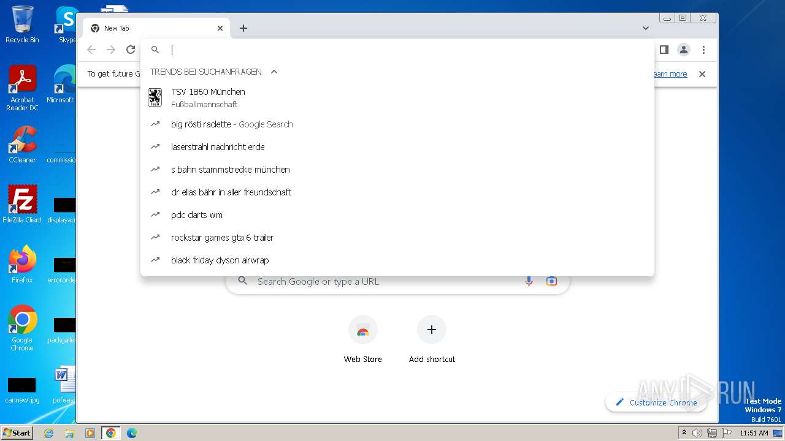Screen dimensions: 785x441
Task: Choose the laserstrahl nachricht erde suggestion
Action: (397, 147)
